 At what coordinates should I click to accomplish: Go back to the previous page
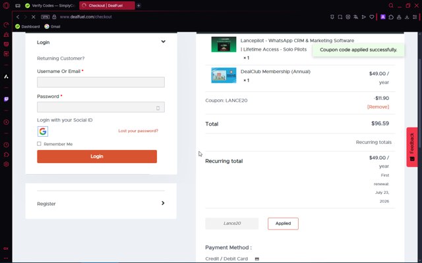[18, 17]
